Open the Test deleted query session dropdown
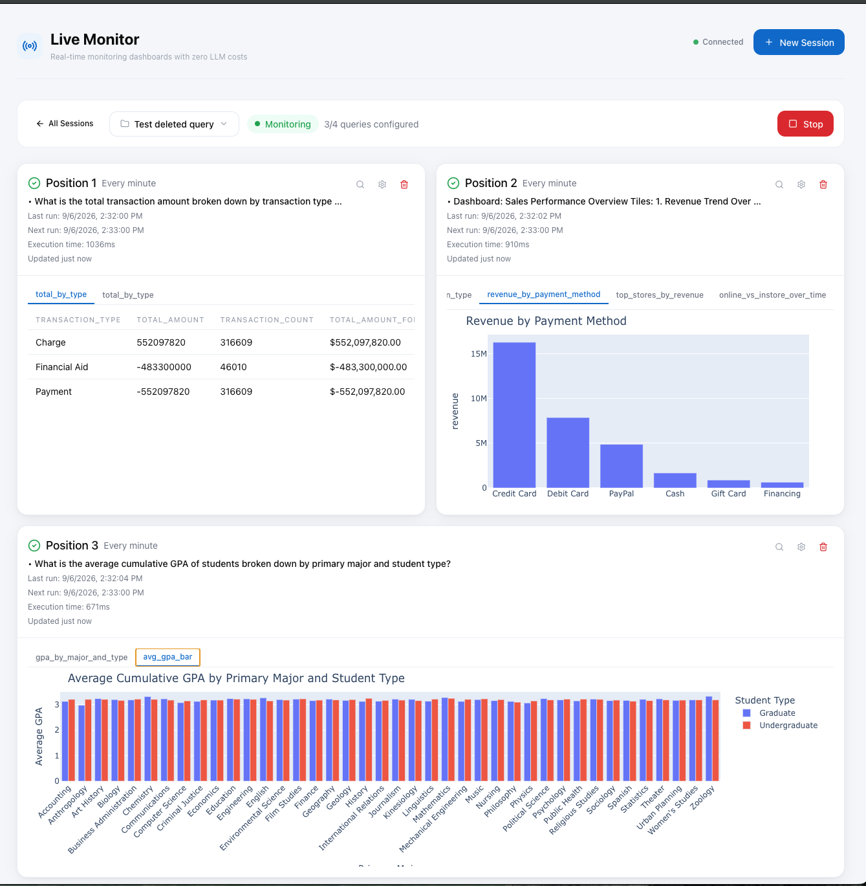 point(174,124)
